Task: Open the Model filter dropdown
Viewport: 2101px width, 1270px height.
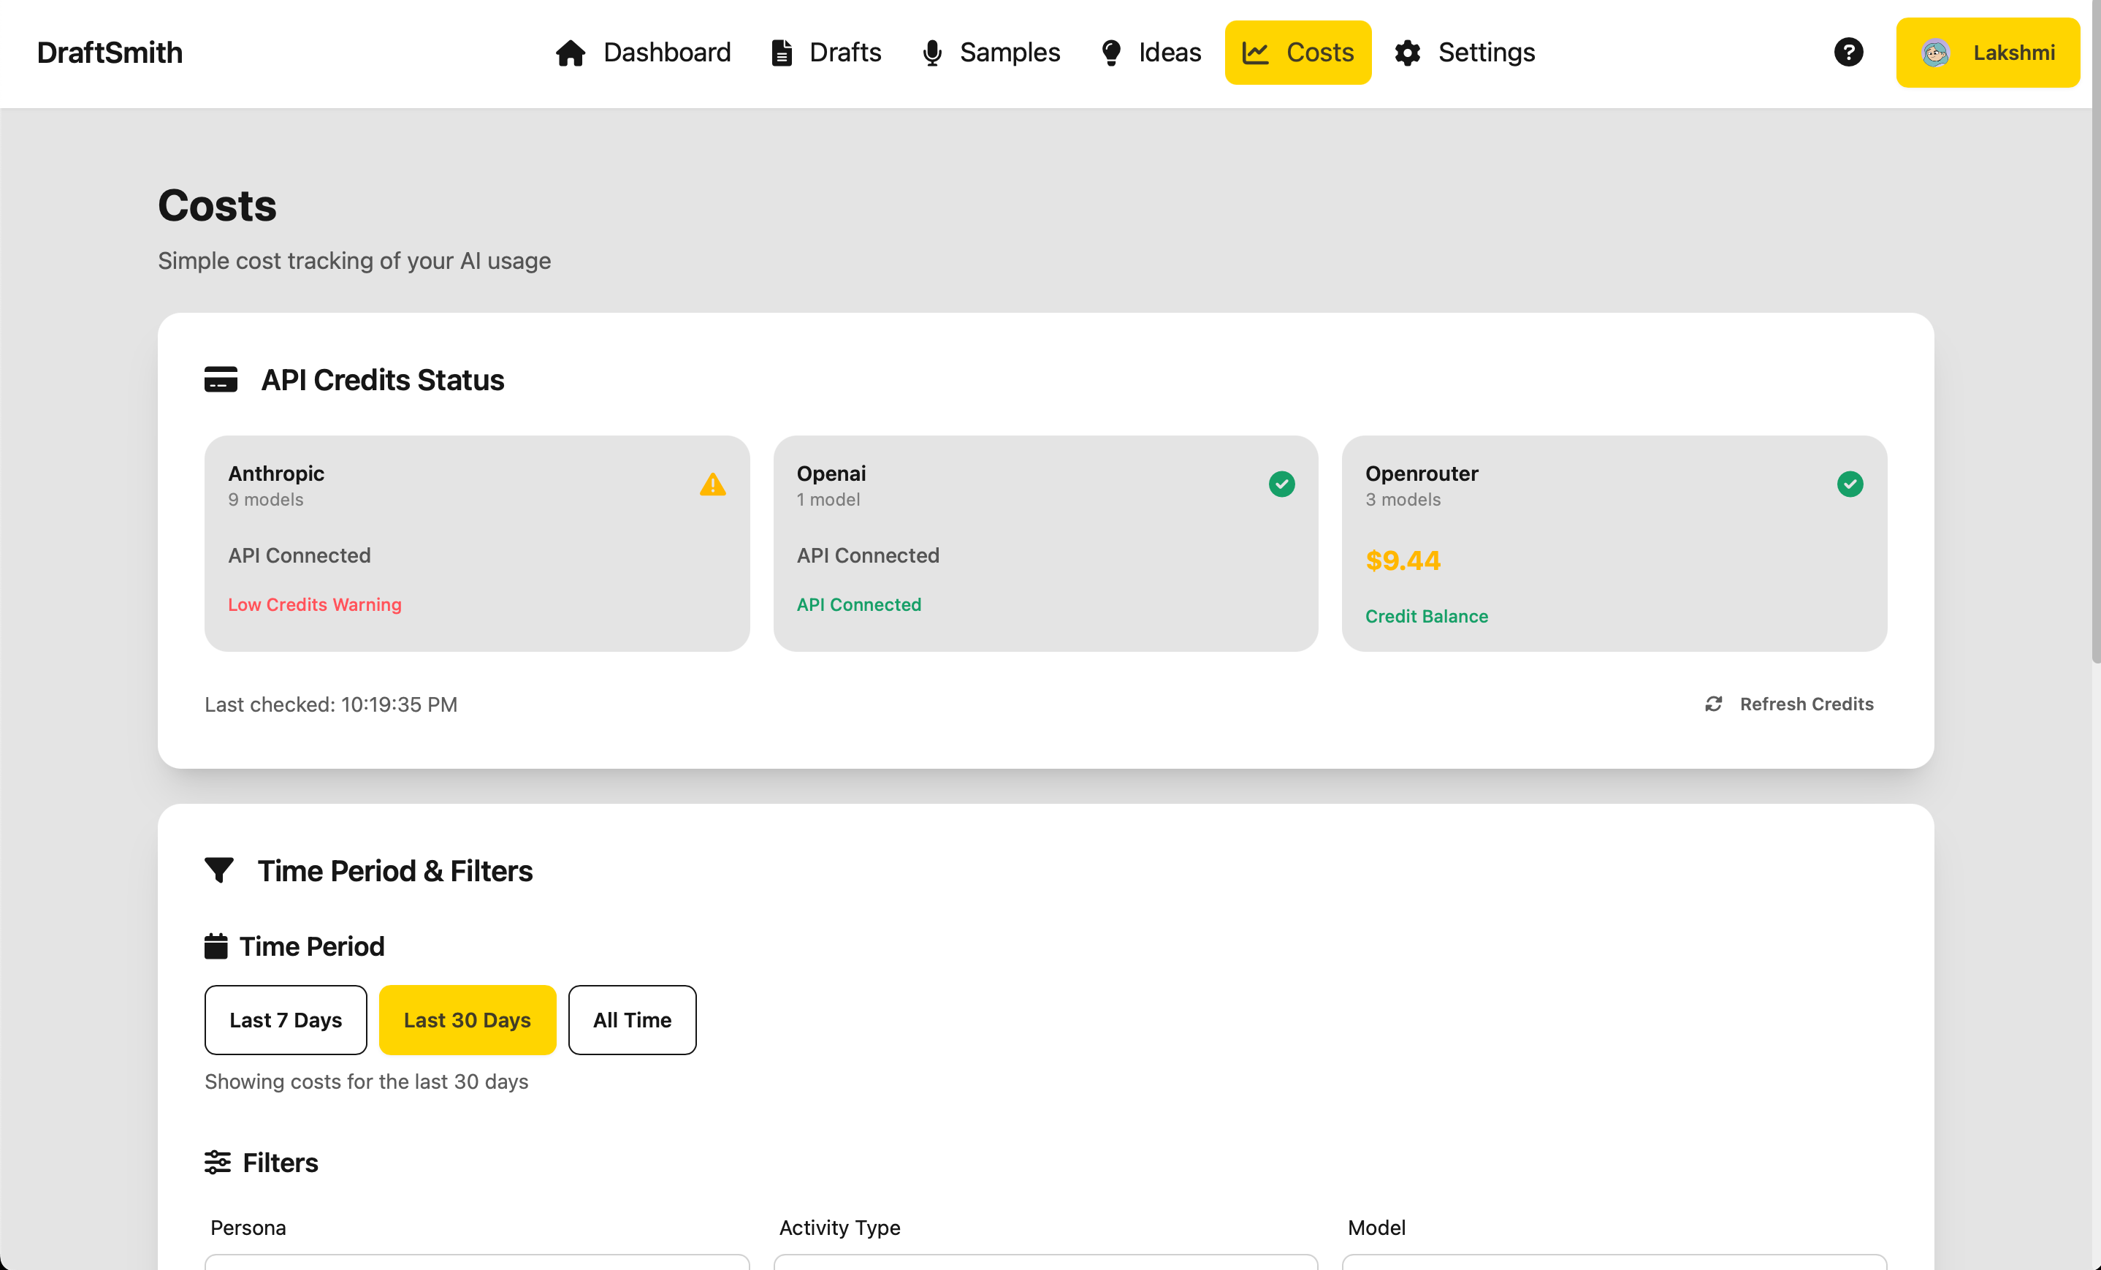Action: tap(1614, 1261)
